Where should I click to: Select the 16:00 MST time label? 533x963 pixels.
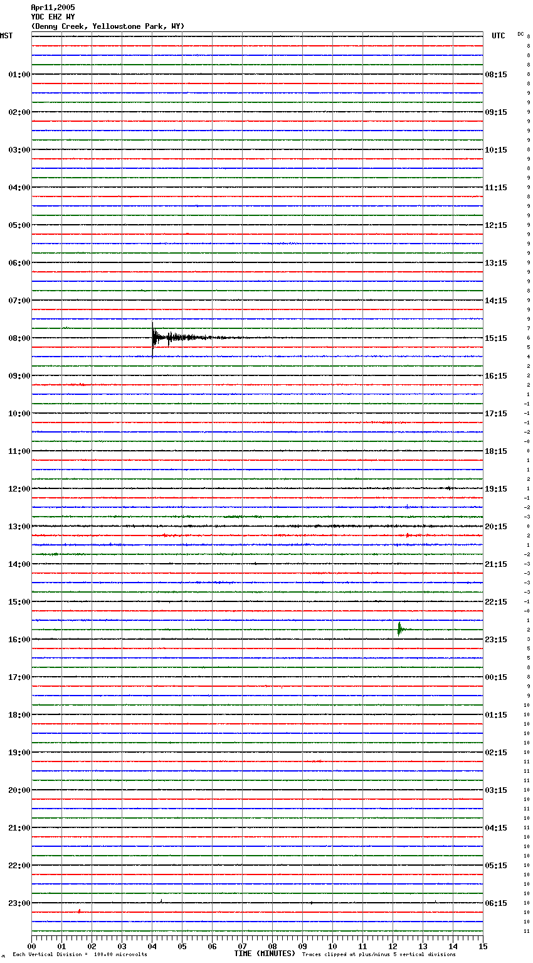click(x=19, y=640)
